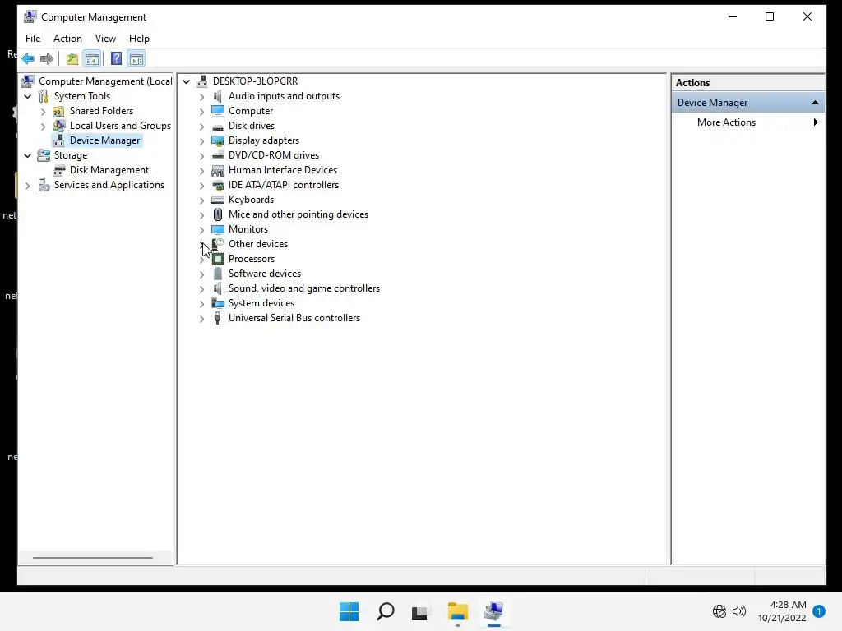Viewport: 842px width, 631px height.
Task: Collapse the DESKTOP-3LOPCRR root node
Action: (x=187, y=81)
